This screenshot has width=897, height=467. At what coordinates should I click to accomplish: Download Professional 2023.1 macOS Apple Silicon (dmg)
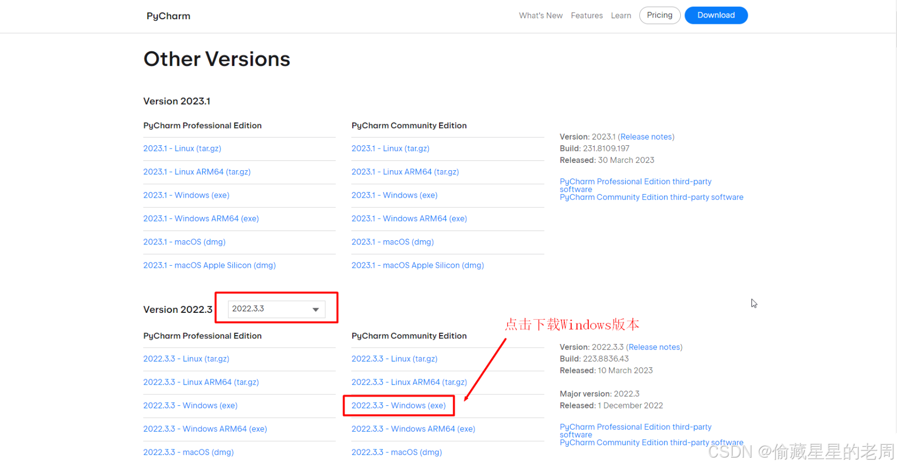[209, 265]
